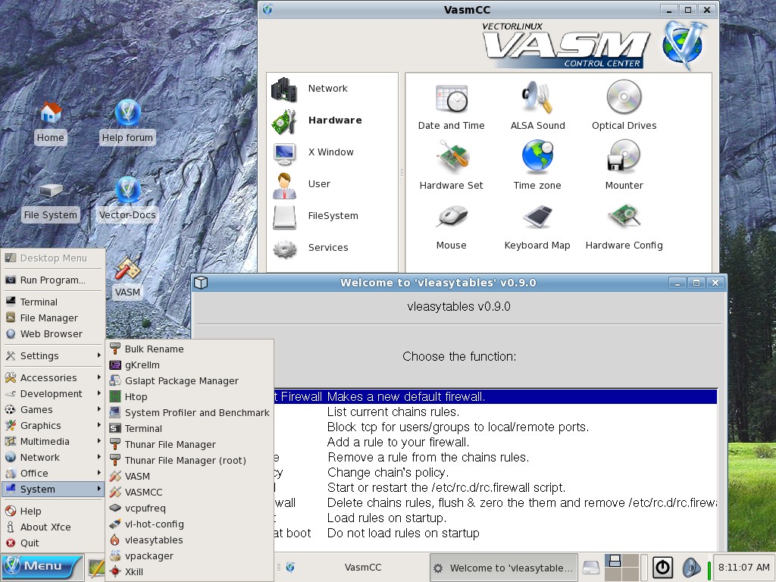The image size is (776, 582).
Task: Launch VASMCC from System submenu
Action: [190, 492]
